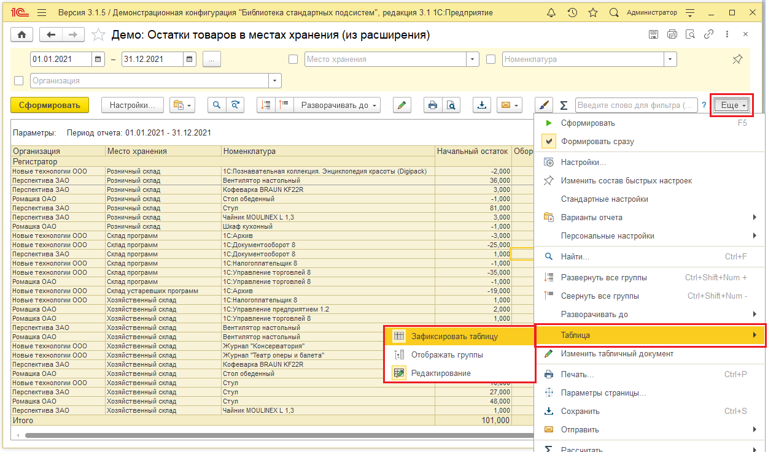Select Изменить табличный документ
Image resolution: width=768 pixels, height=452 pixels.
pyautogui.click(x=650, y=353)
